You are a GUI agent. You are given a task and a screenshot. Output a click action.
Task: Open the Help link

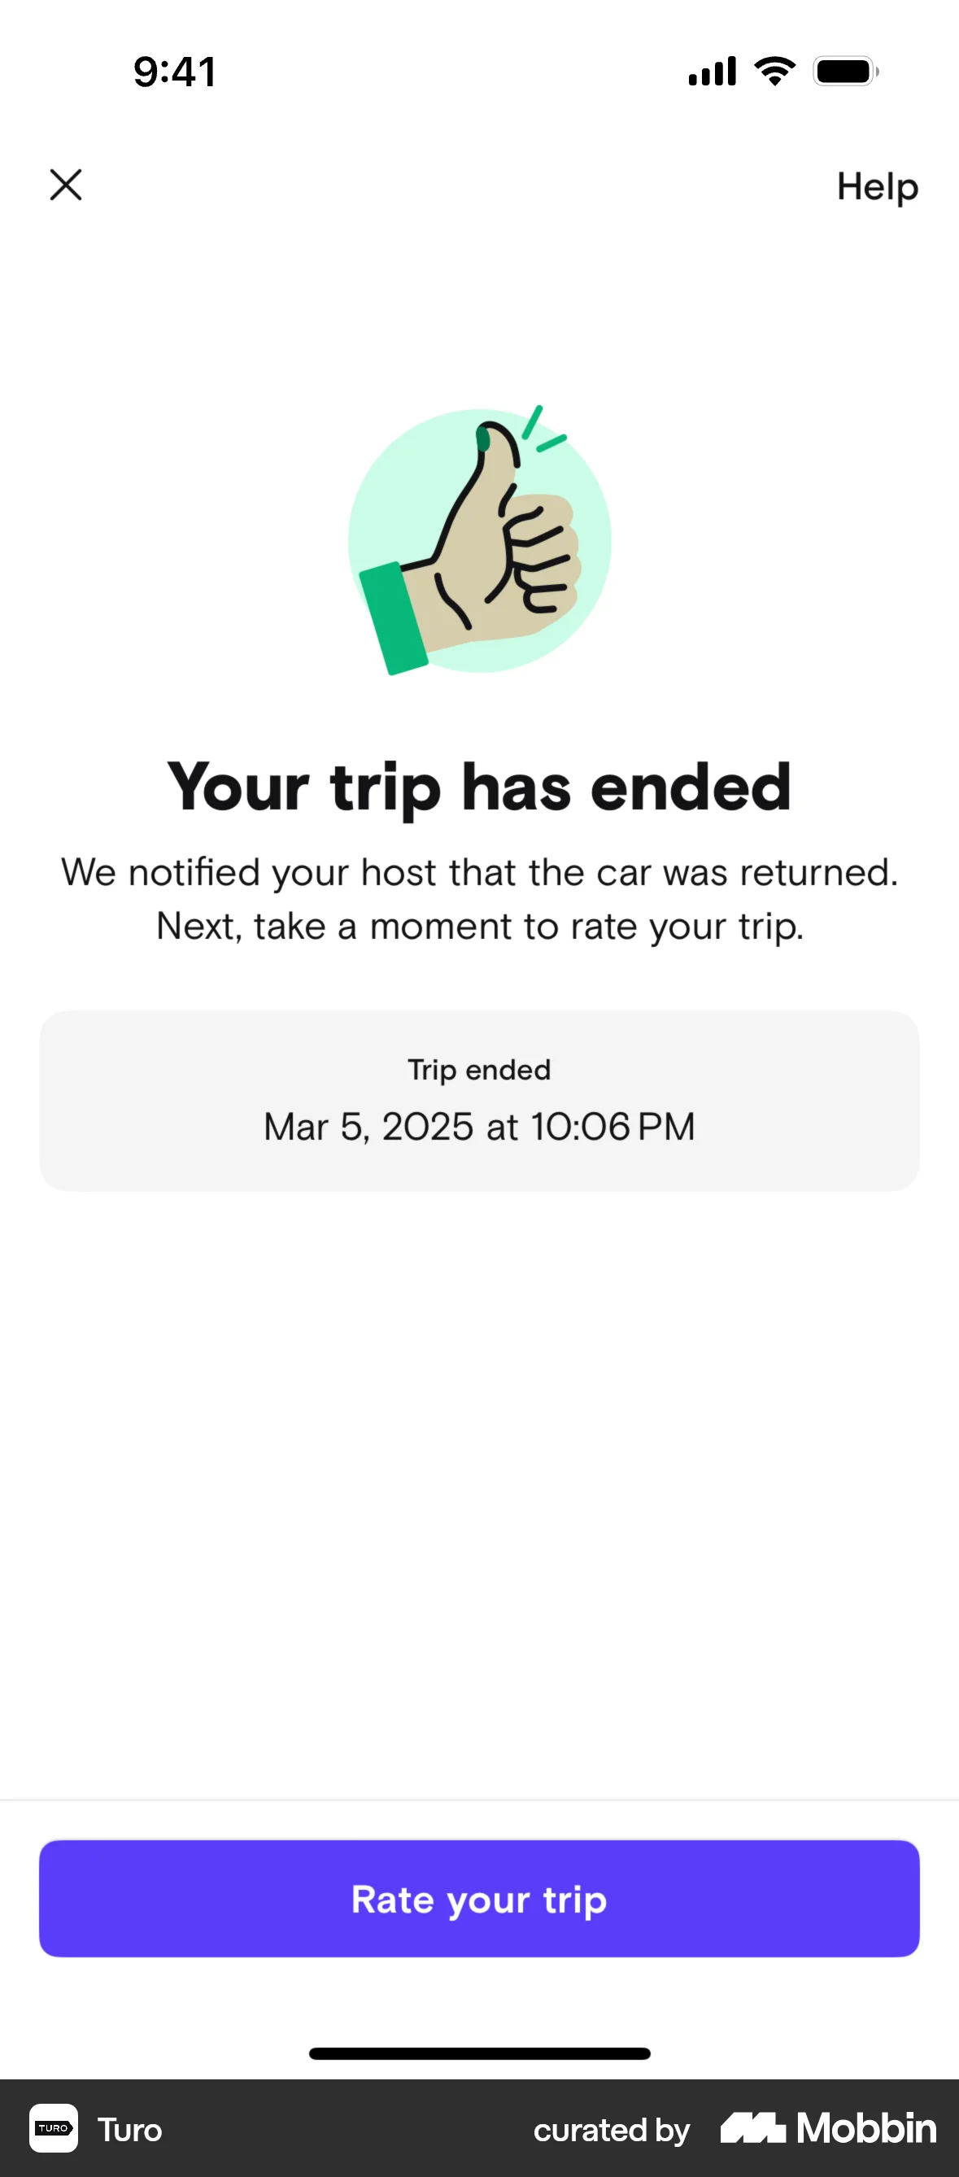point(876,187)
